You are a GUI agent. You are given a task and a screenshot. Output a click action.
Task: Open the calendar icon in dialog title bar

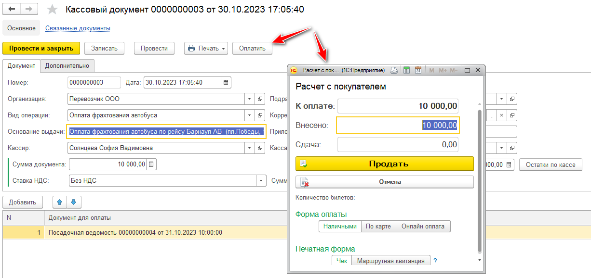coord(418,70)
